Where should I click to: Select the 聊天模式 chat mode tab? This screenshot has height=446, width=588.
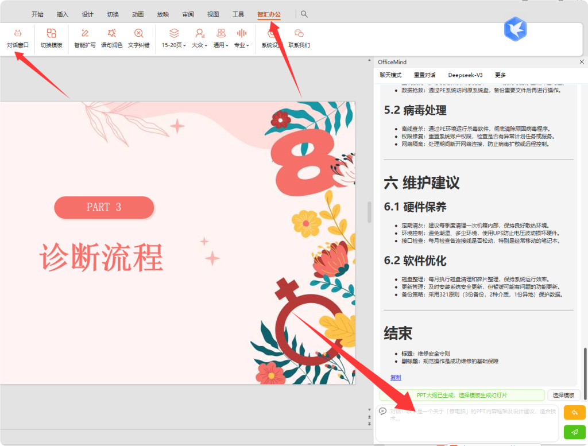click(x=390, y=75)
